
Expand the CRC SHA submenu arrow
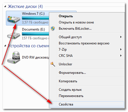point(121,56)
